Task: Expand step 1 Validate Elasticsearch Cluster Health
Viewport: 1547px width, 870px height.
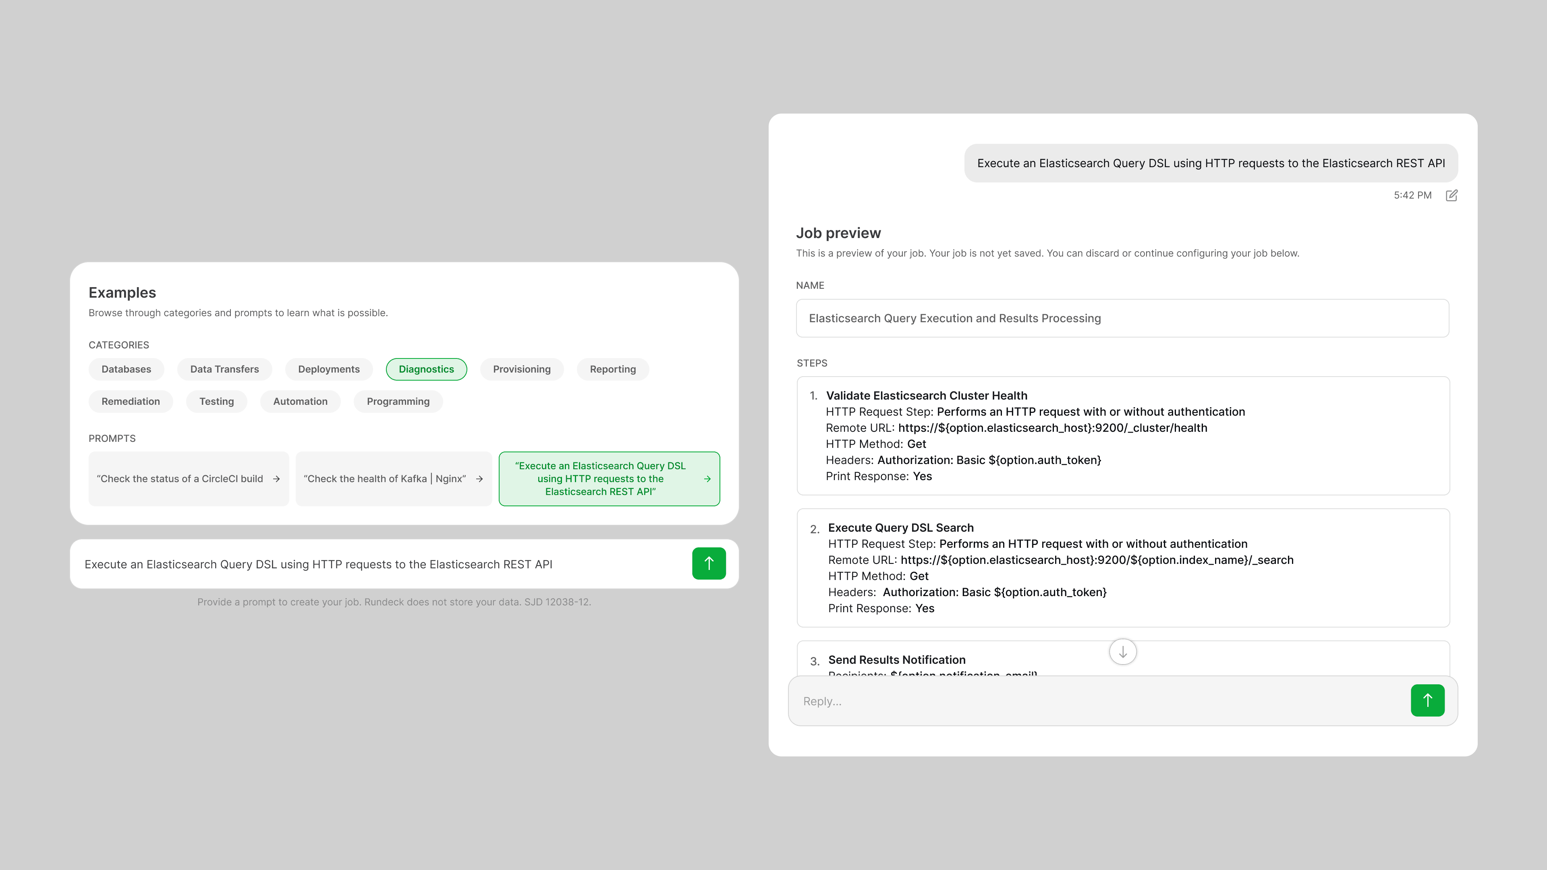Action: click(927, 396)
